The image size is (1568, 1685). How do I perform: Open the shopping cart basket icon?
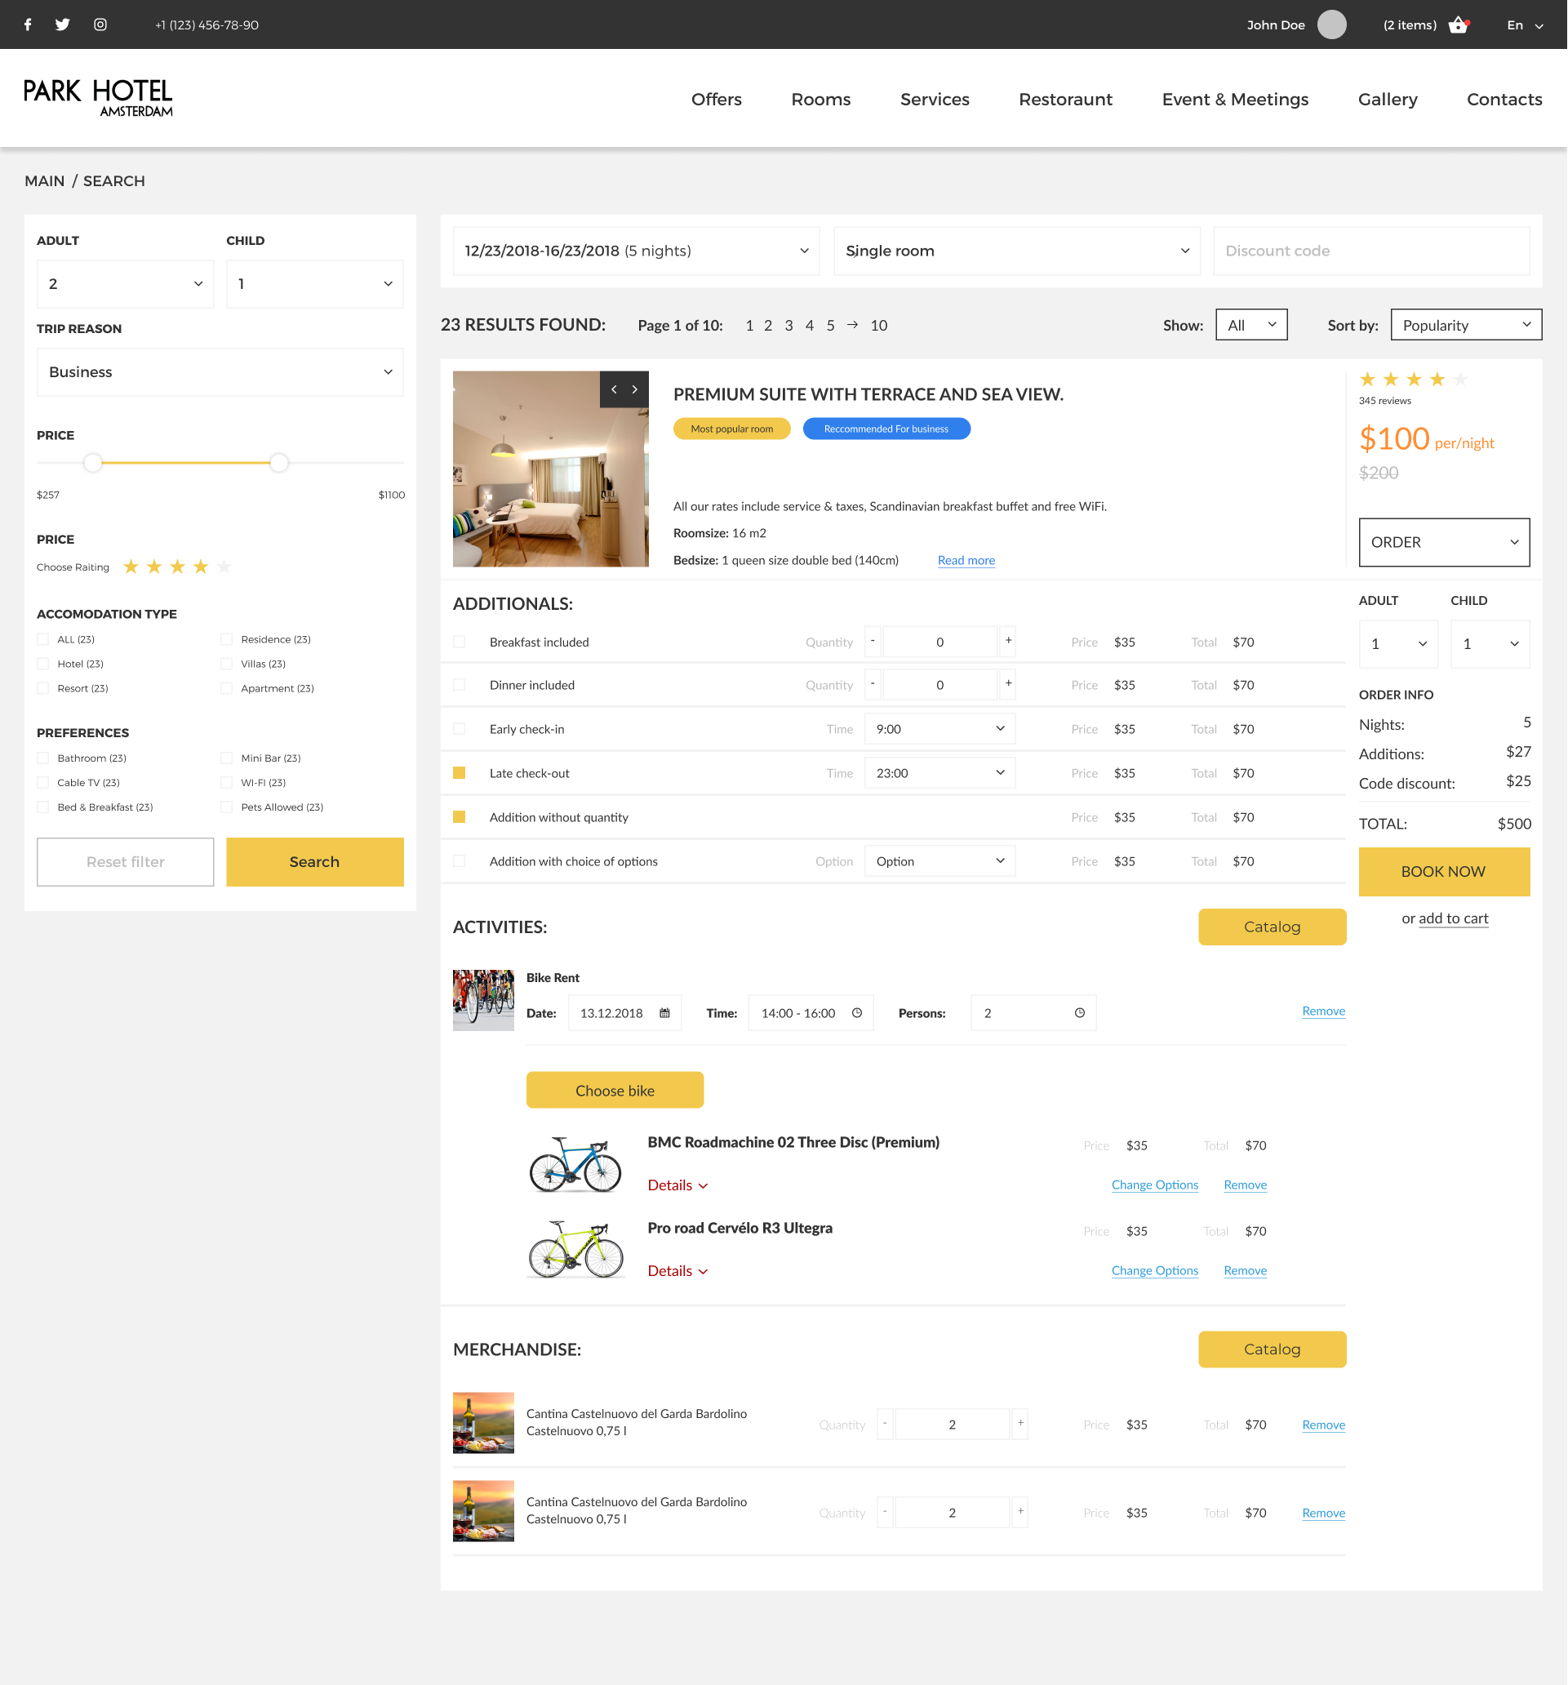point(1458,24)
